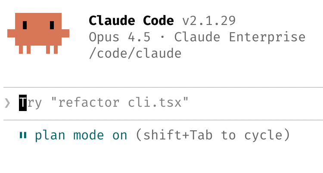Image resolution: width=323 pixels, height=173 pixels.
Task: Click the mascot's right arm
Action: click(65, 34)
